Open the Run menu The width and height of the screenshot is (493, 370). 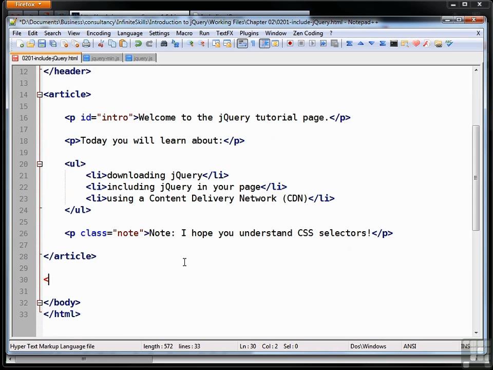[204, 33]
